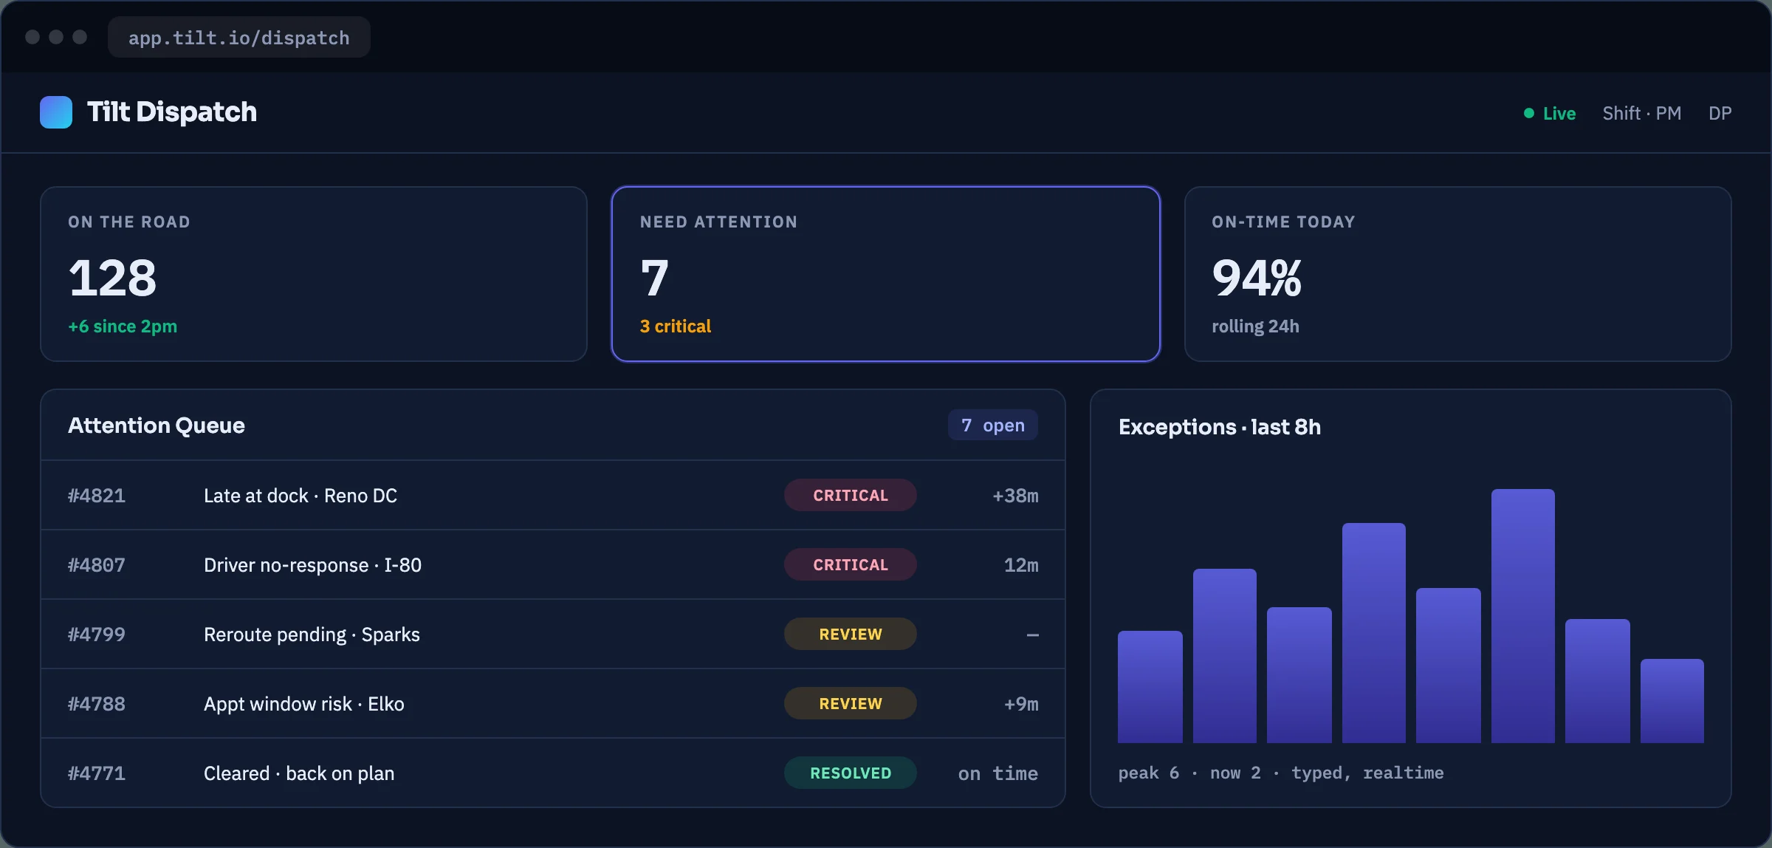Open the On The Road 128 card
The height and width of the screenshot is (848, 1772).
[314, 274]
